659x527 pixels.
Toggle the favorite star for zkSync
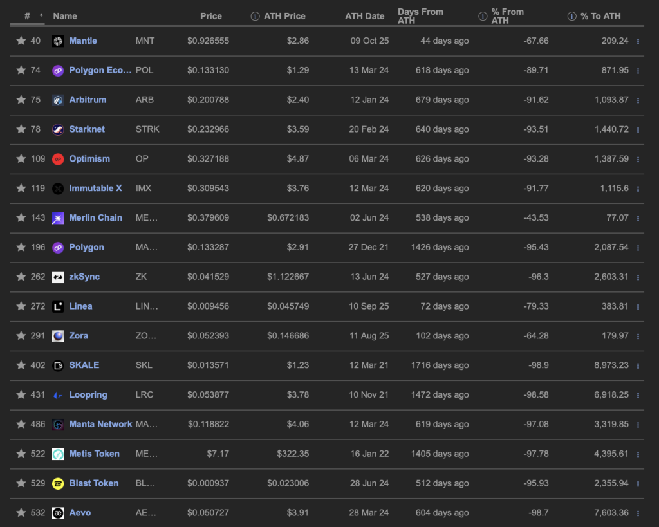pos(21,277)
